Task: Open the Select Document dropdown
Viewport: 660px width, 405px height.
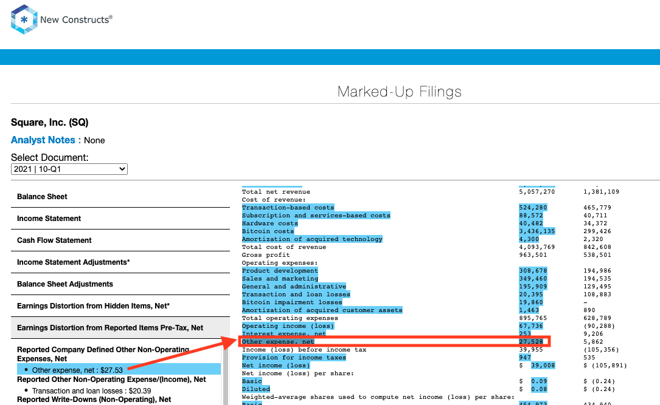Action: (69, 169)
